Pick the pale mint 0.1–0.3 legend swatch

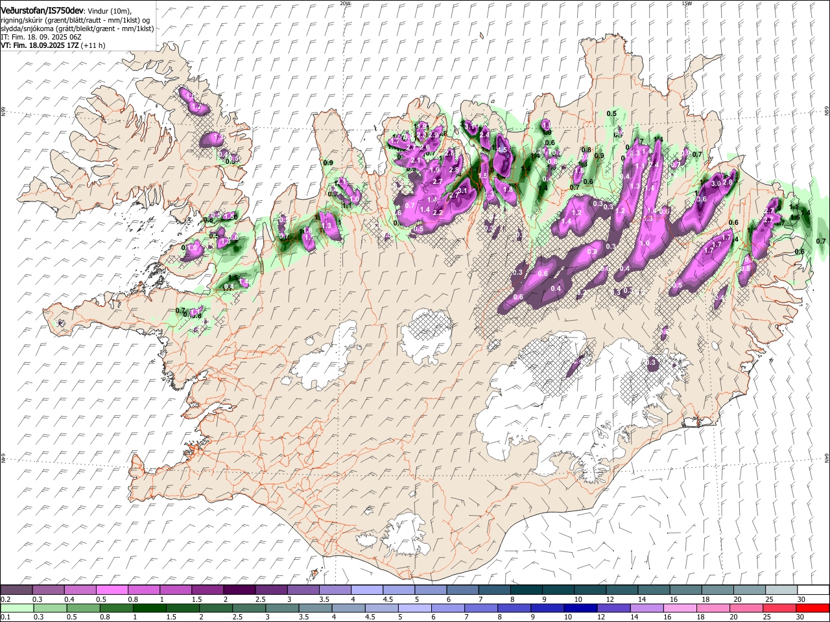tap(17, 608)
